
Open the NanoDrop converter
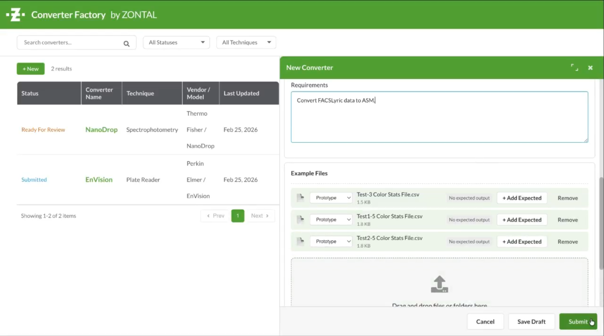click(x=101, y=129)
